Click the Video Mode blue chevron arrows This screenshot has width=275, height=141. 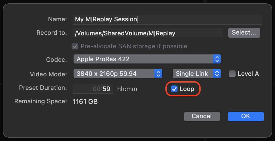(158, 74)
